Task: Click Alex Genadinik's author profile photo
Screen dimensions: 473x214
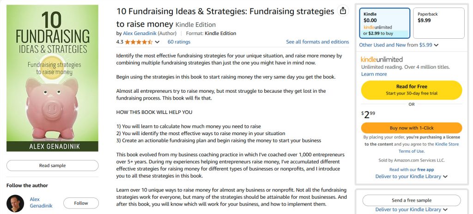Action: (x=15, y=203)
